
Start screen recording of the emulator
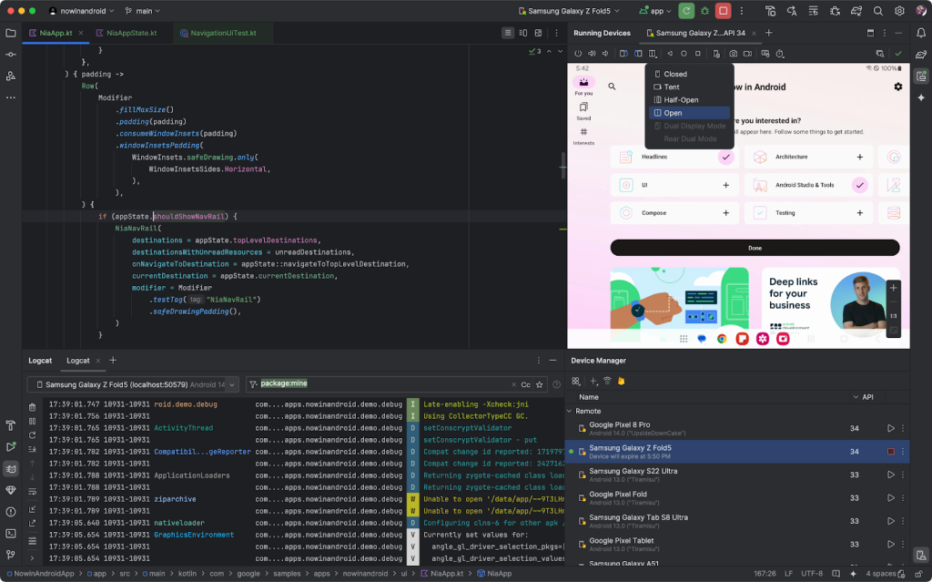point(746,54)
